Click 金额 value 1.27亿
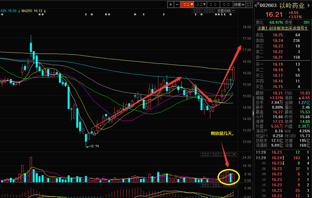 pyautogui.click(x=304, y=103)
